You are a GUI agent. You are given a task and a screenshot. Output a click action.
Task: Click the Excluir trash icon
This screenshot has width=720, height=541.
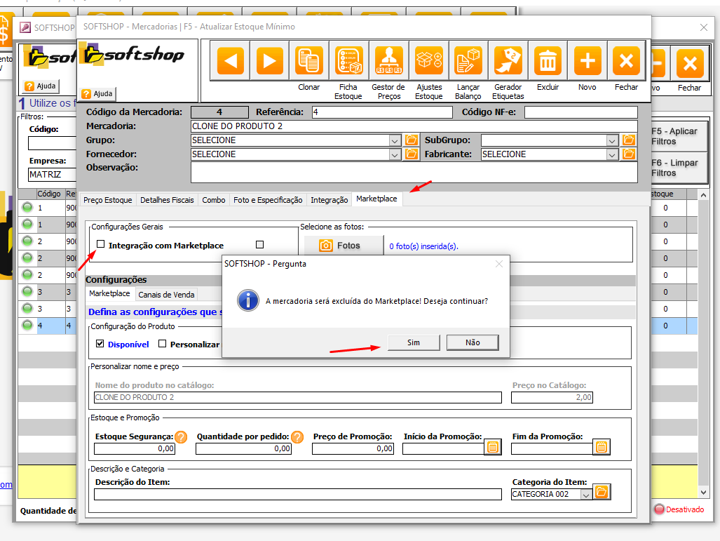pos(548,62)
